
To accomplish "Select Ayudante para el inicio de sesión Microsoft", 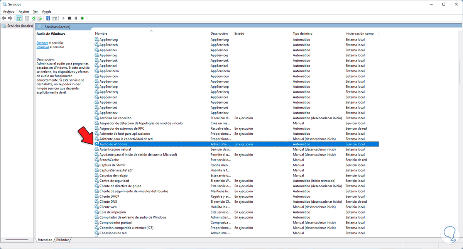I will pos(138,154).
